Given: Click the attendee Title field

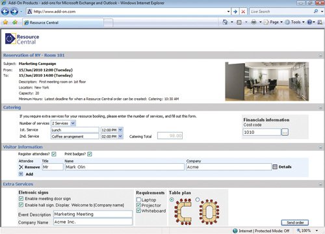Looking at the screenshot, I should [53, 167].
